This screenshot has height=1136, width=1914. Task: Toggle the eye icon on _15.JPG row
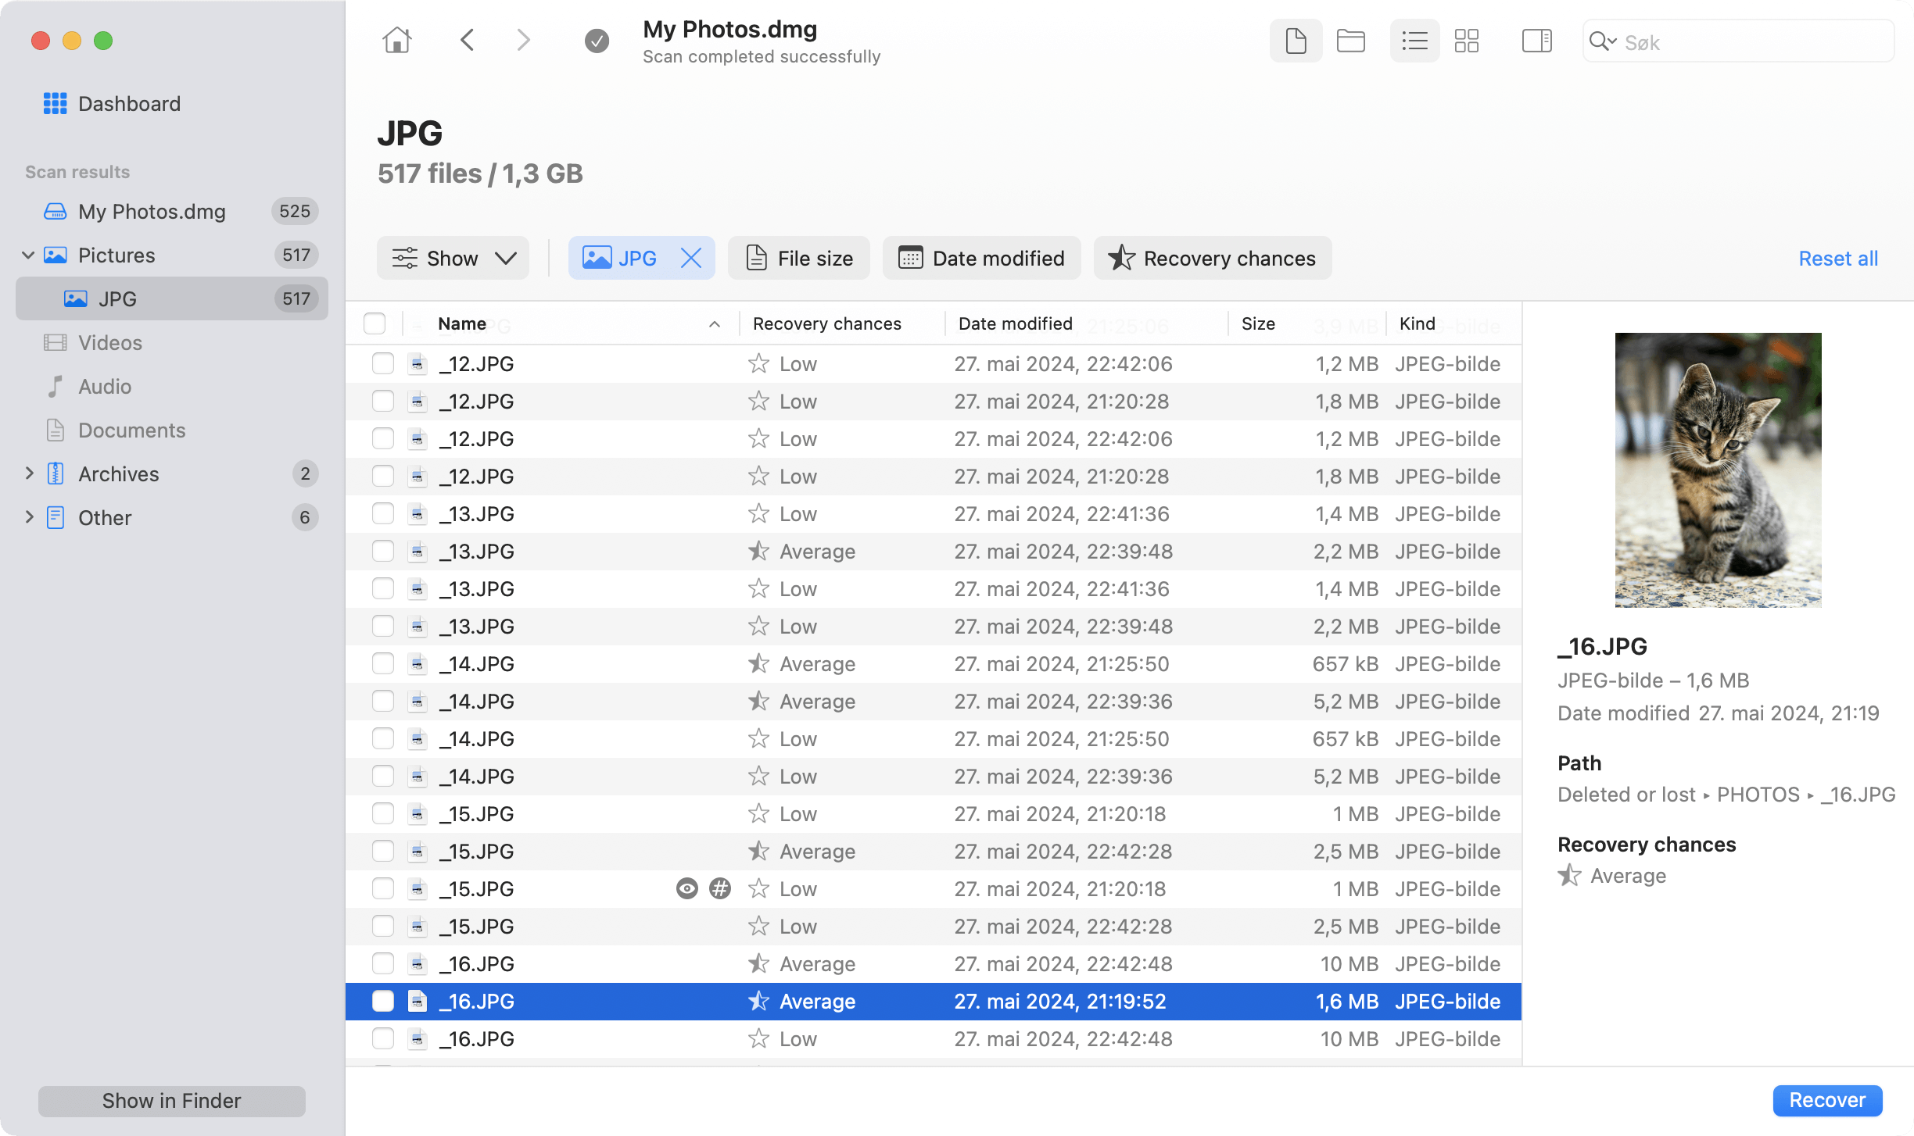click(686, 888)
